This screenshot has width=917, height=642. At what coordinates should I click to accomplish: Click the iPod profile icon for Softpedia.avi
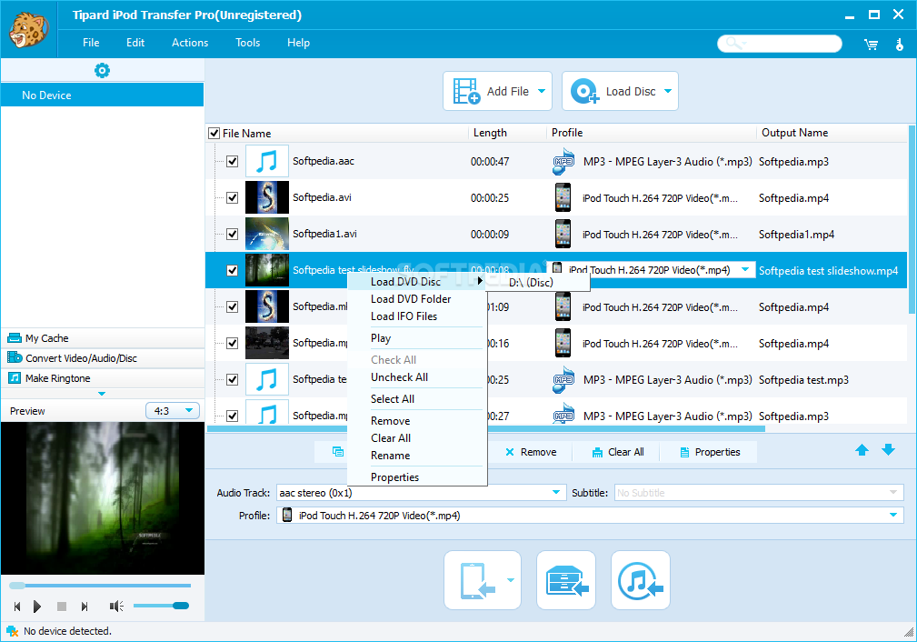click(x=563, y=198)
